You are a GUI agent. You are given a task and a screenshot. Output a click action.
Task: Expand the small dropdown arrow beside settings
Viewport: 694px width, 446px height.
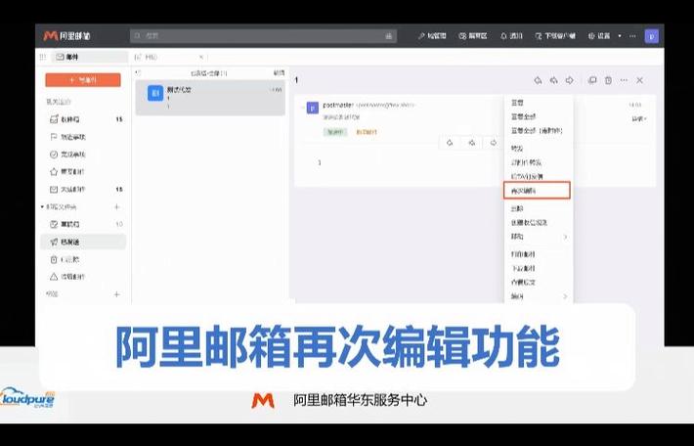pos(619,36)
